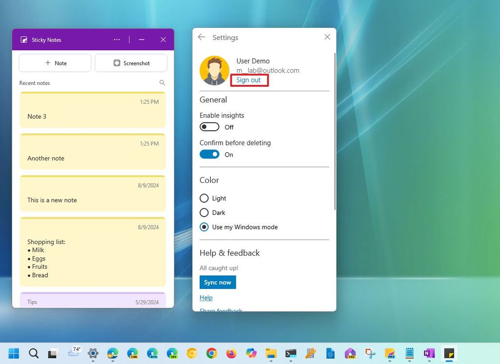Expand the weather widget on the taskbar

click(x=74, y=353)
